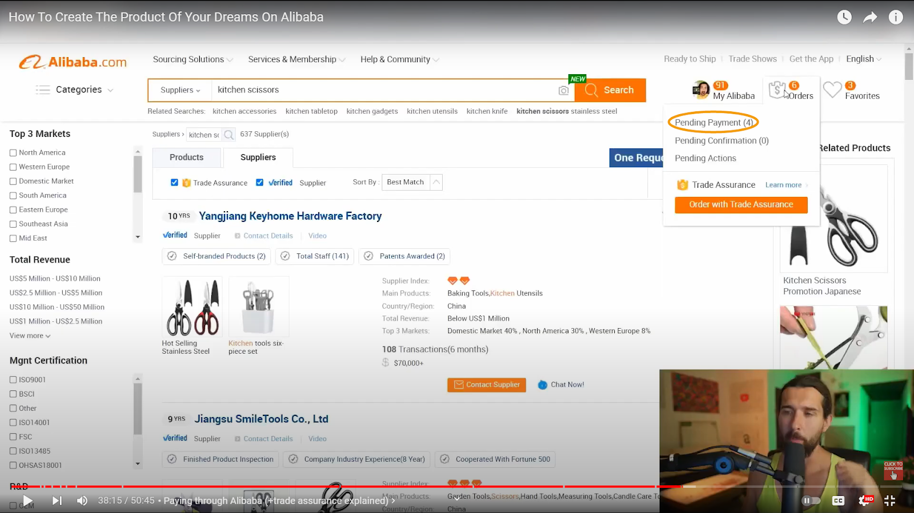Open Jiangsu SmileTools Co., Ltd link
Image resolution: width=914 pixels, height=513 pixels.
261,419
